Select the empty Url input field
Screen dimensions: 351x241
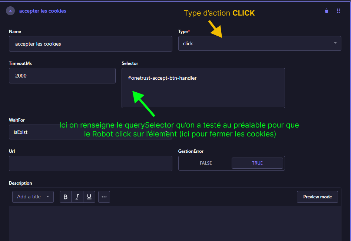click(x=90, y=164)
